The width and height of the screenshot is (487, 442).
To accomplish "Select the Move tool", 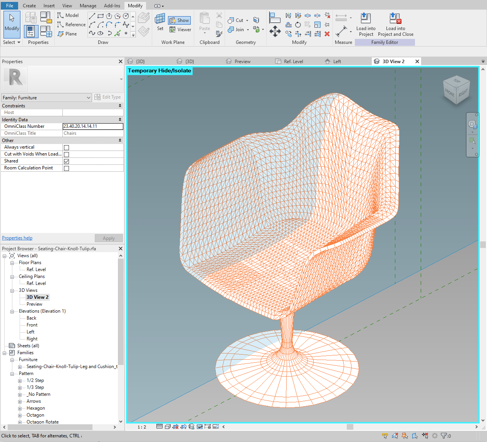I will 275,31.
